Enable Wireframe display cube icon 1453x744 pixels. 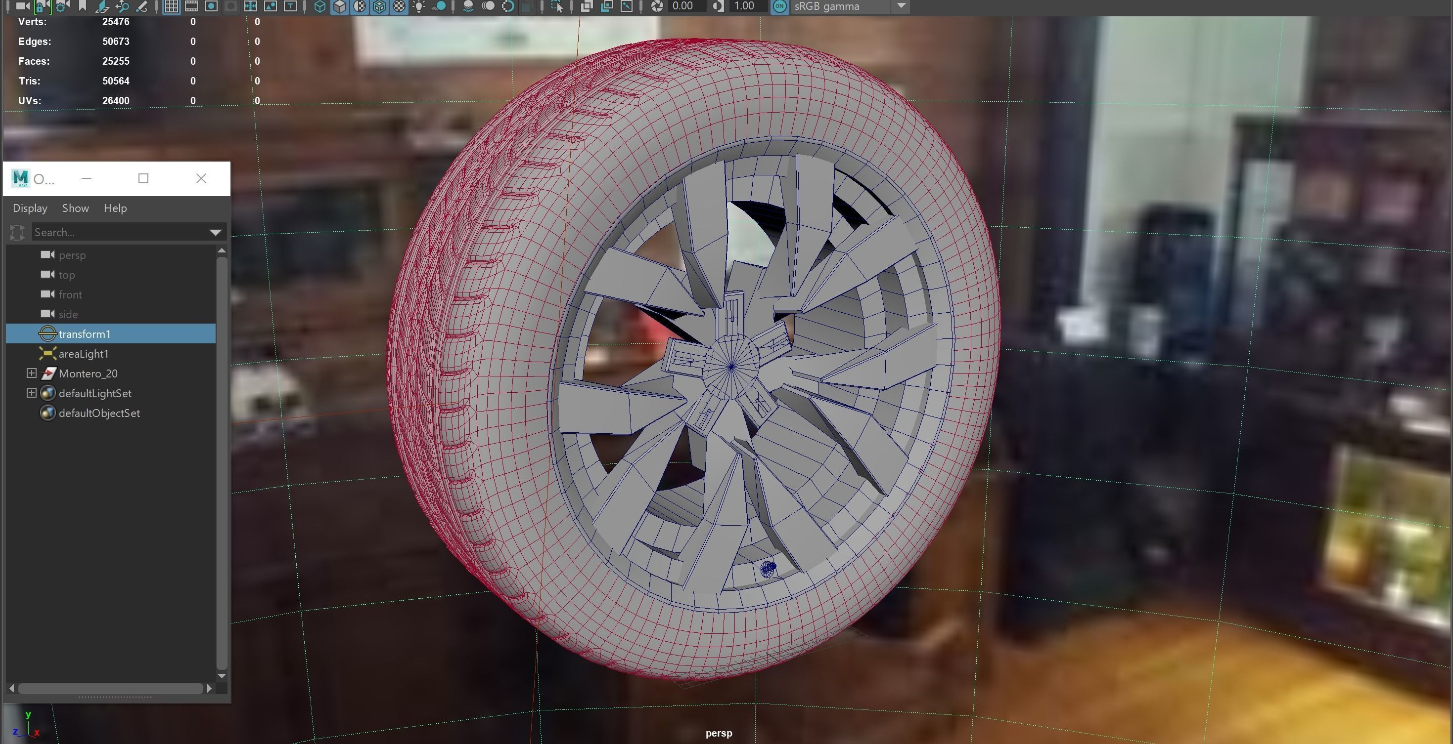(320, 6)
